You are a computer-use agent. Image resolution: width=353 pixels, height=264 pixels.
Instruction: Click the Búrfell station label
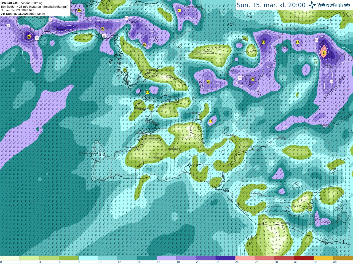point(281,137)
